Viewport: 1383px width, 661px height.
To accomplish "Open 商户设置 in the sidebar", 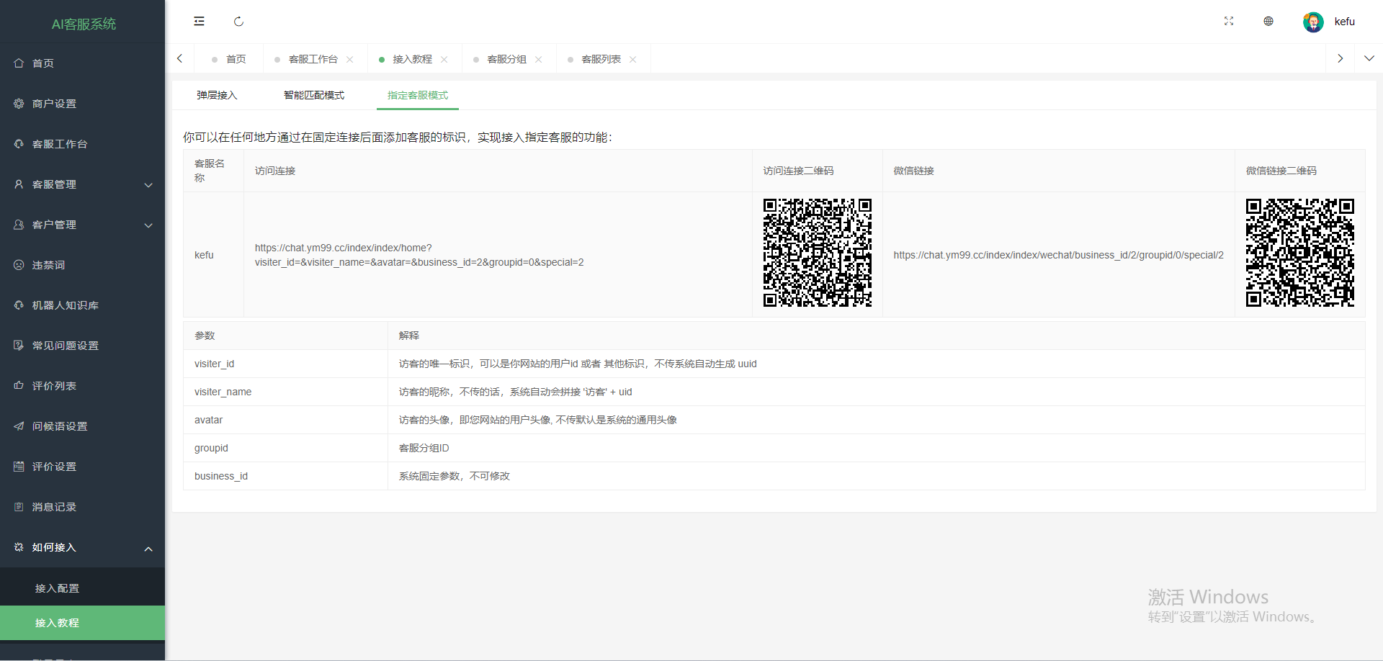I will [82, 104].
